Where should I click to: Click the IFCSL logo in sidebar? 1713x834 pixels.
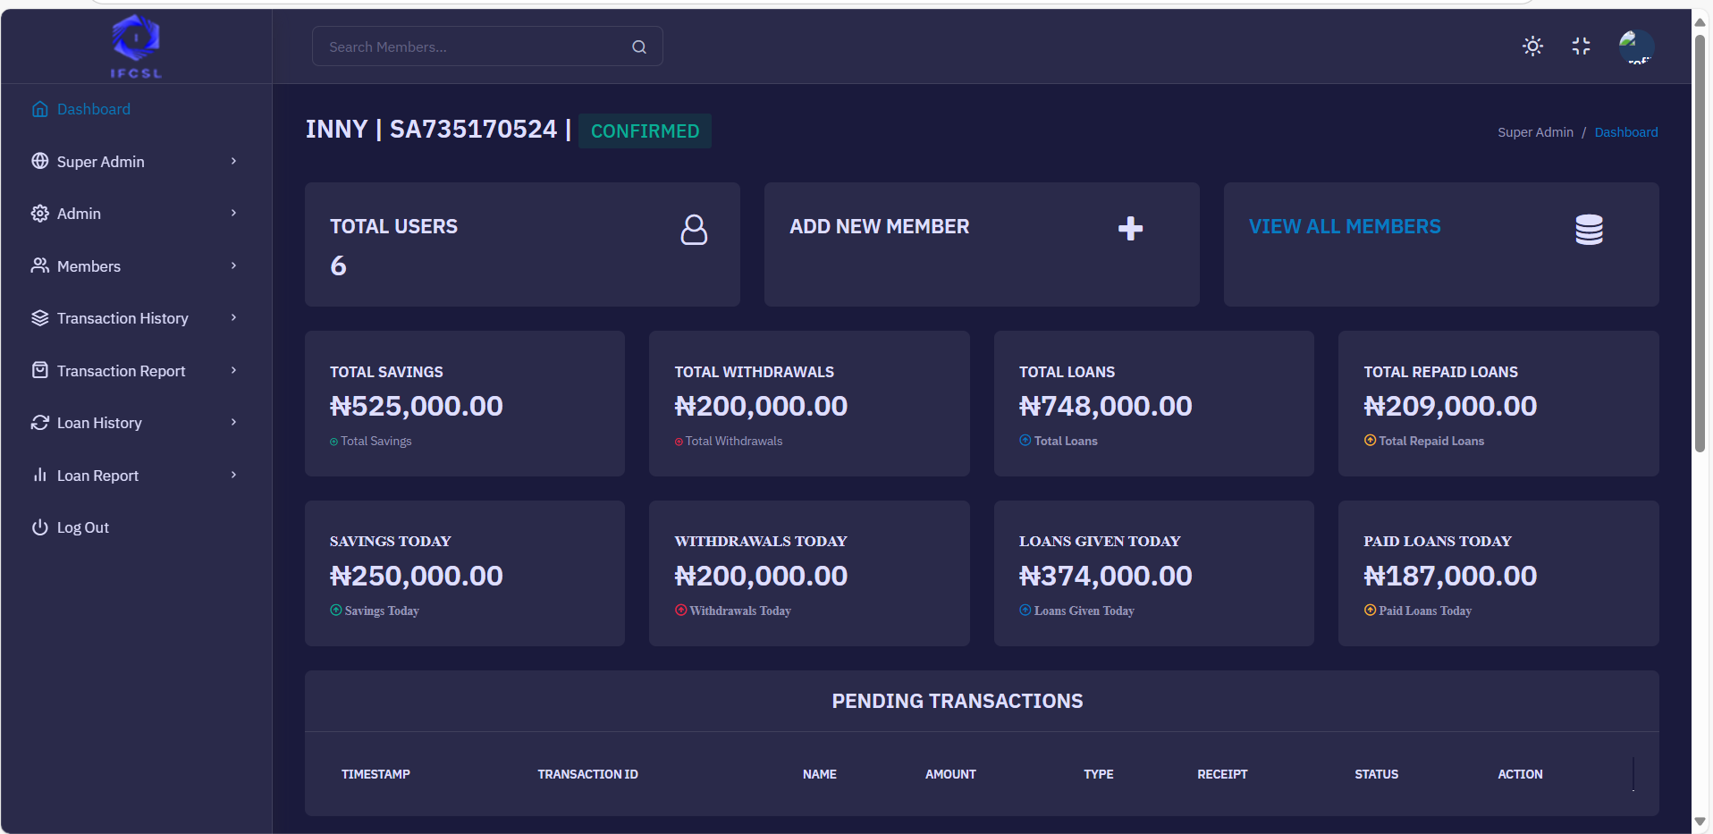pyautogui.click(x=136, y=46)
